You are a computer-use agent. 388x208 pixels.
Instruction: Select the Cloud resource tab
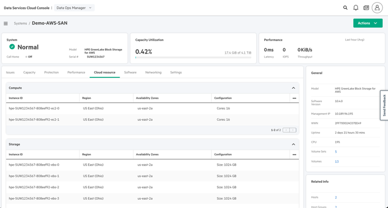[105, 72]
